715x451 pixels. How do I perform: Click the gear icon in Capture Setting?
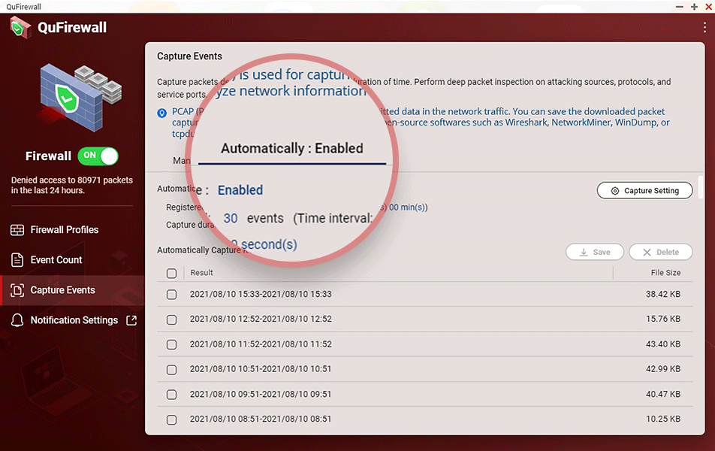pyautogui.click(x=615, y=191)
